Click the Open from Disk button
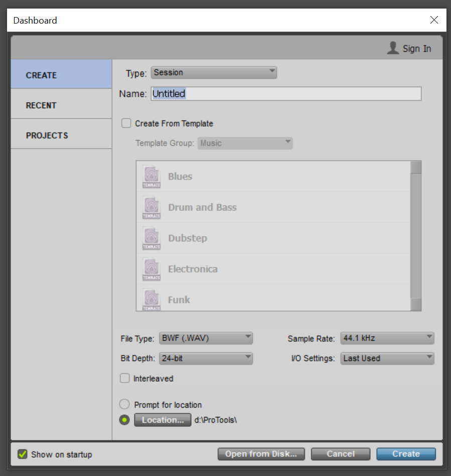 (x=261, y=454)
